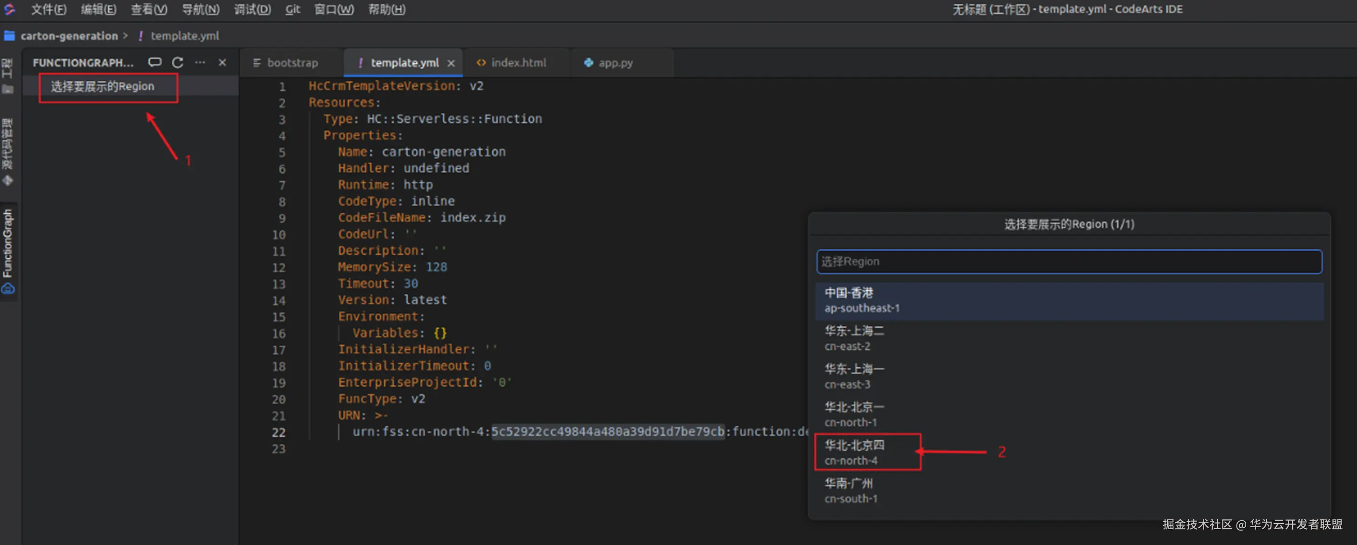Close the FunctionGraph side panel
The width and height of the screenshot is (1357, 545).
(x=222, y=62)
